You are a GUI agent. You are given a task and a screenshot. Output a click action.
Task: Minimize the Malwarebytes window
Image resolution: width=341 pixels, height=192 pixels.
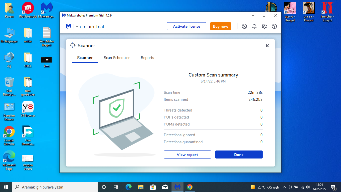[253, 15]
